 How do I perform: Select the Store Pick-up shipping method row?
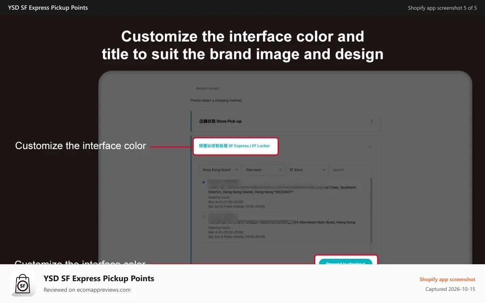pos(285,121)
